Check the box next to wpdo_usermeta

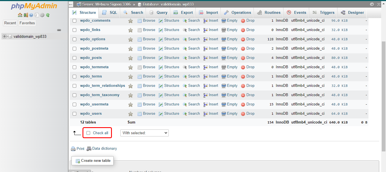75,104
